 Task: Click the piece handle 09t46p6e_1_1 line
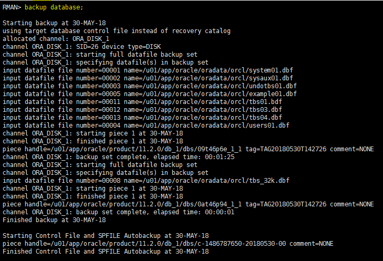coord(188,149)
